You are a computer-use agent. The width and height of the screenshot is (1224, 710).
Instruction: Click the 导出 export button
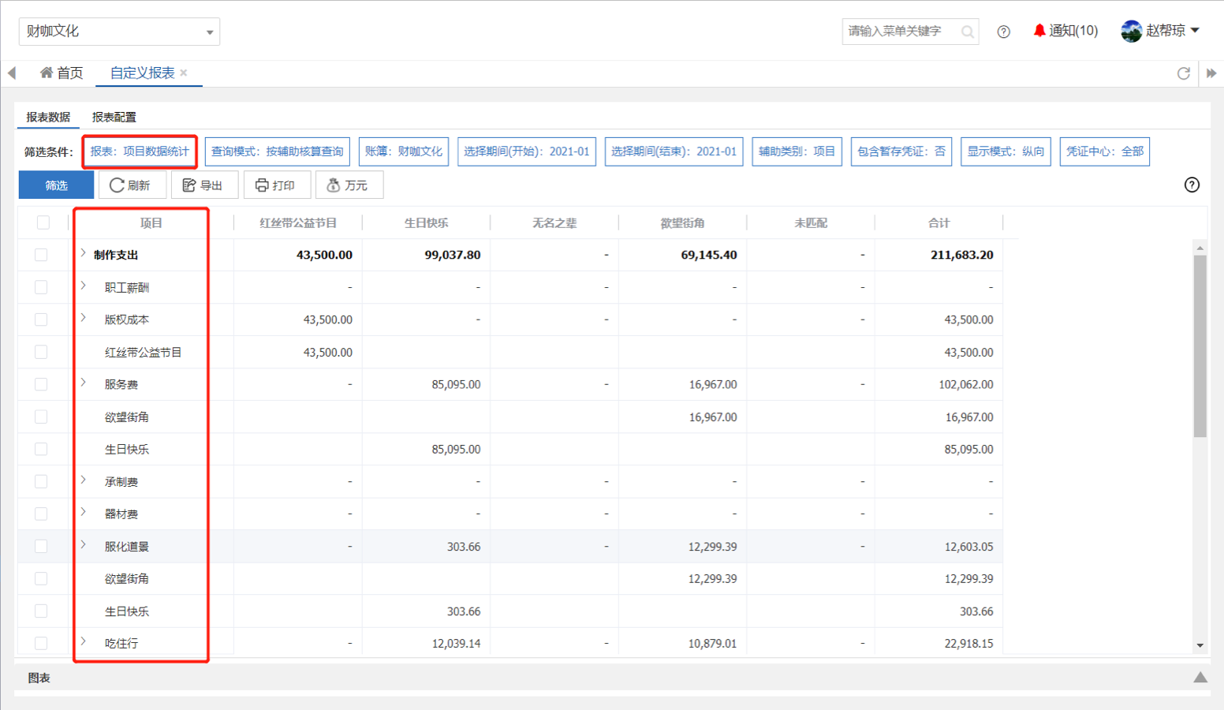click(x=203, y=185)
